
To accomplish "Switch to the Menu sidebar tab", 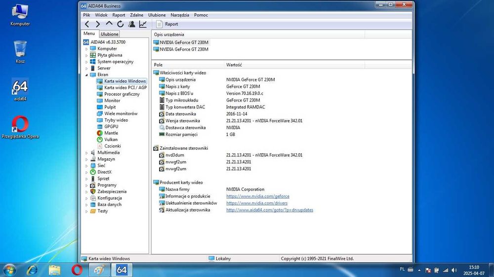I will (x=89, y=34).
